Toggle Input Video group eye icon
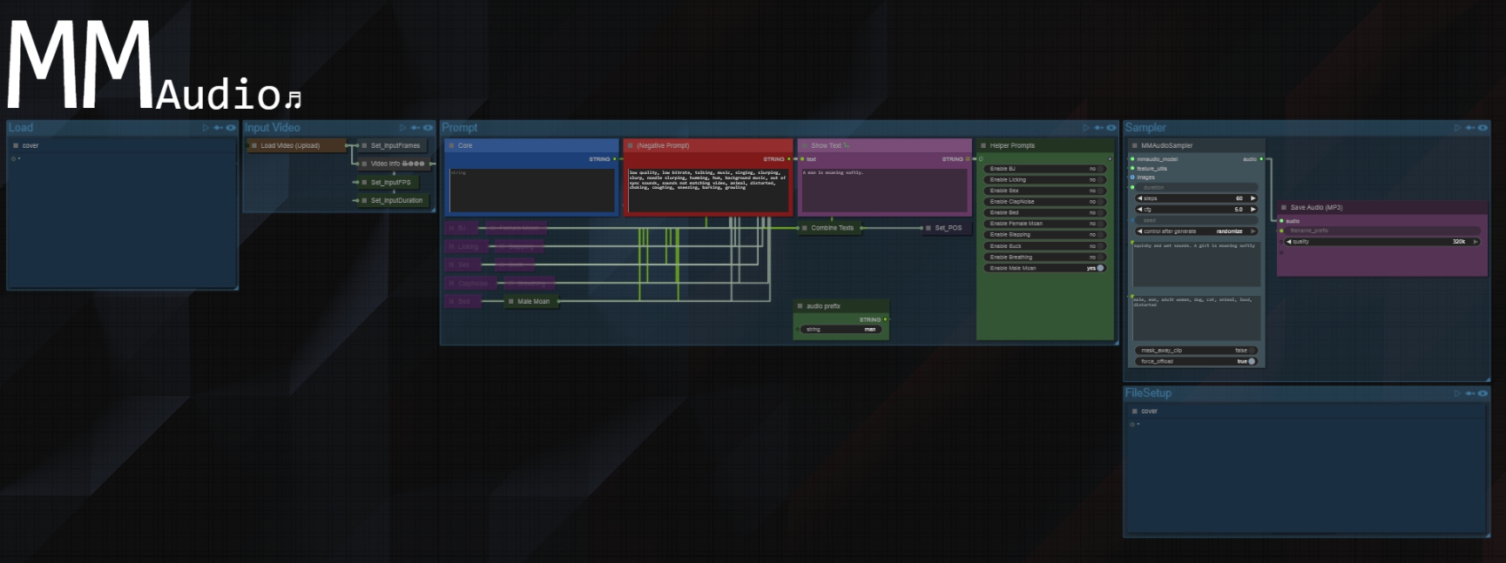The width and height of the screenshot is (1506, 563). 428,128
